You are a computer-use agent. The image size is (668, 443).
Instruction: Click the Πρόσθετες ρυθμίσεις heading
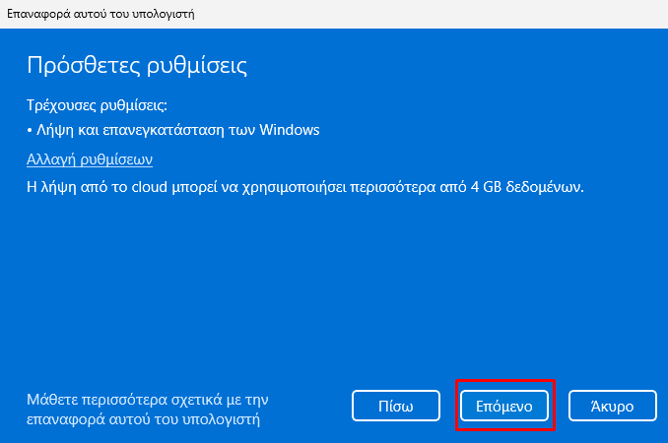click(x=137, y=66)
